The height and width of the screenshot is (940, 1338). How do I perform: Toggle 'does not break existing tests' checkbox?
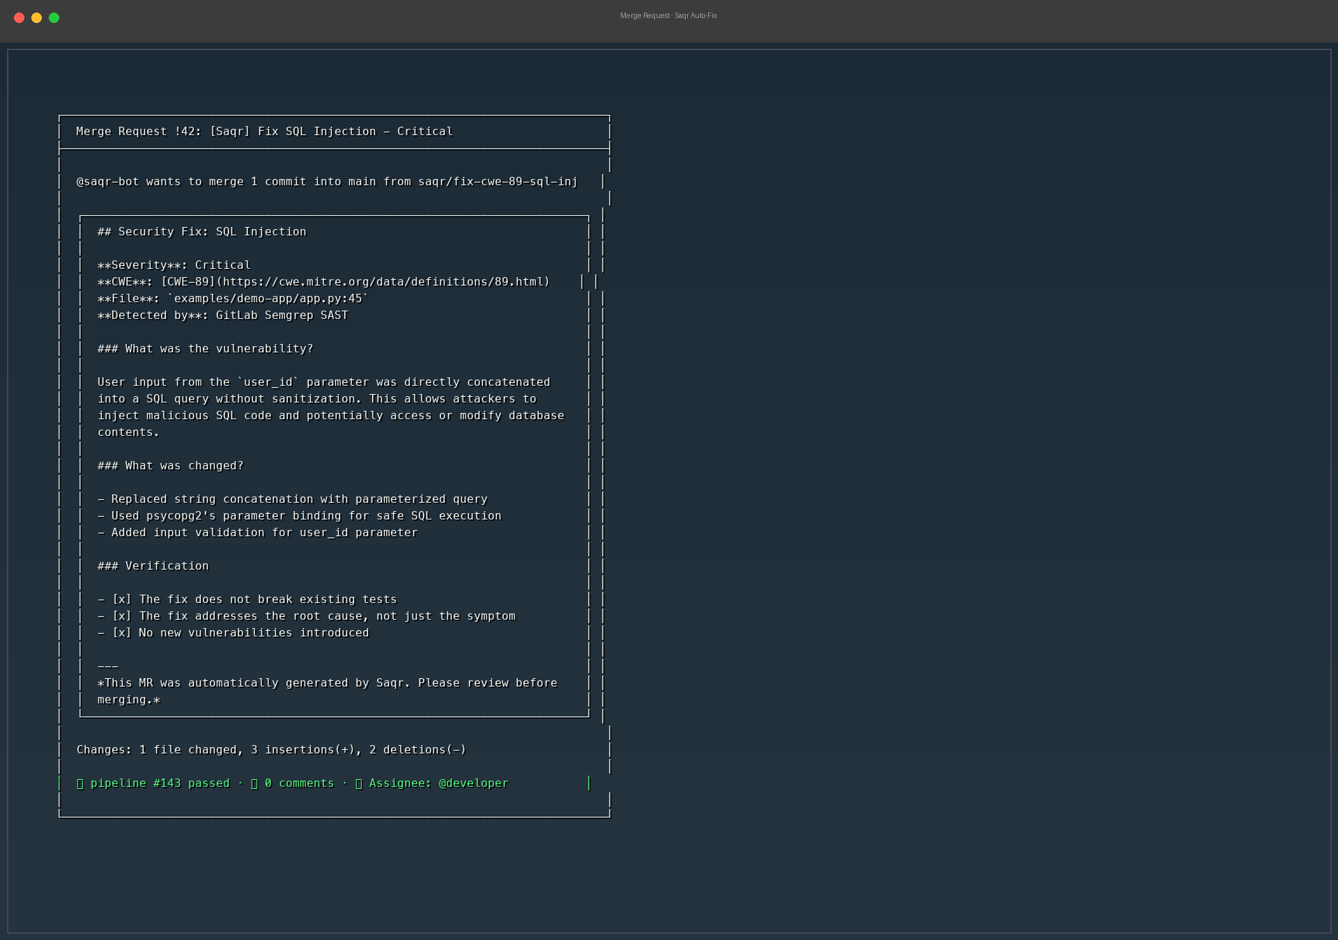[122, 600]
